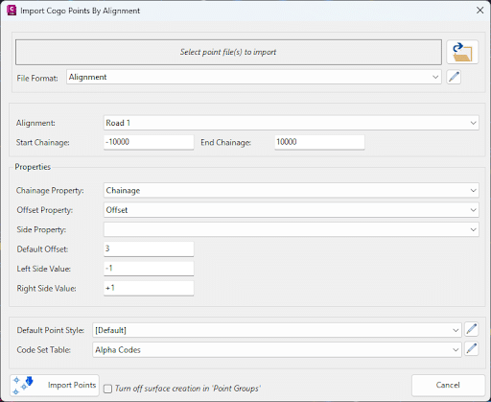Click the Start Chainage input field
Screen dimensions: 491x402
point(149,142)
